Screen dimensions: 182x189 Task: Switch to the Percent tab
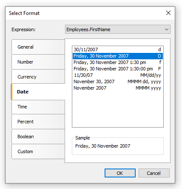point(38,122)
